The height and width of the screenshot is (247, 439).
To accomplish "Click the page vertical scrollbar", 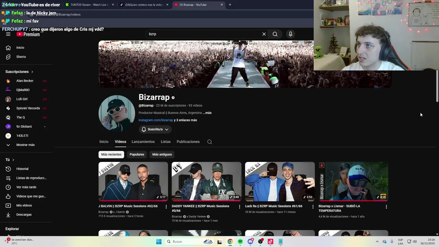I will coord(437,86).
